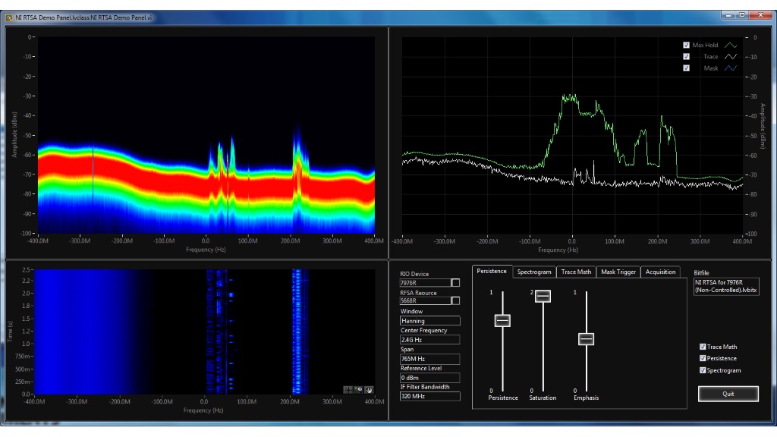The width and height of the screenshot is (777, 437).
Task: Click the Emphasis slider handle
Action: click(x=587, y=339)
